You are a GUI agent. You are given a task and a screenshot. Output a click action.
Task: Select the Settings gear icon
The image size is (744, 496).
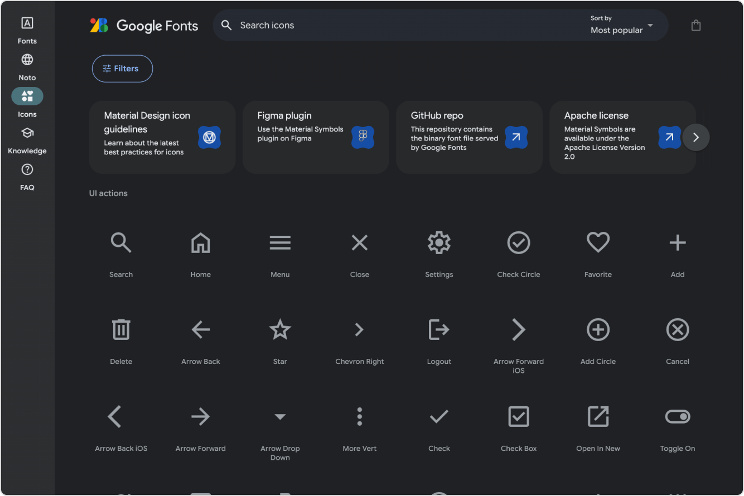439,243
